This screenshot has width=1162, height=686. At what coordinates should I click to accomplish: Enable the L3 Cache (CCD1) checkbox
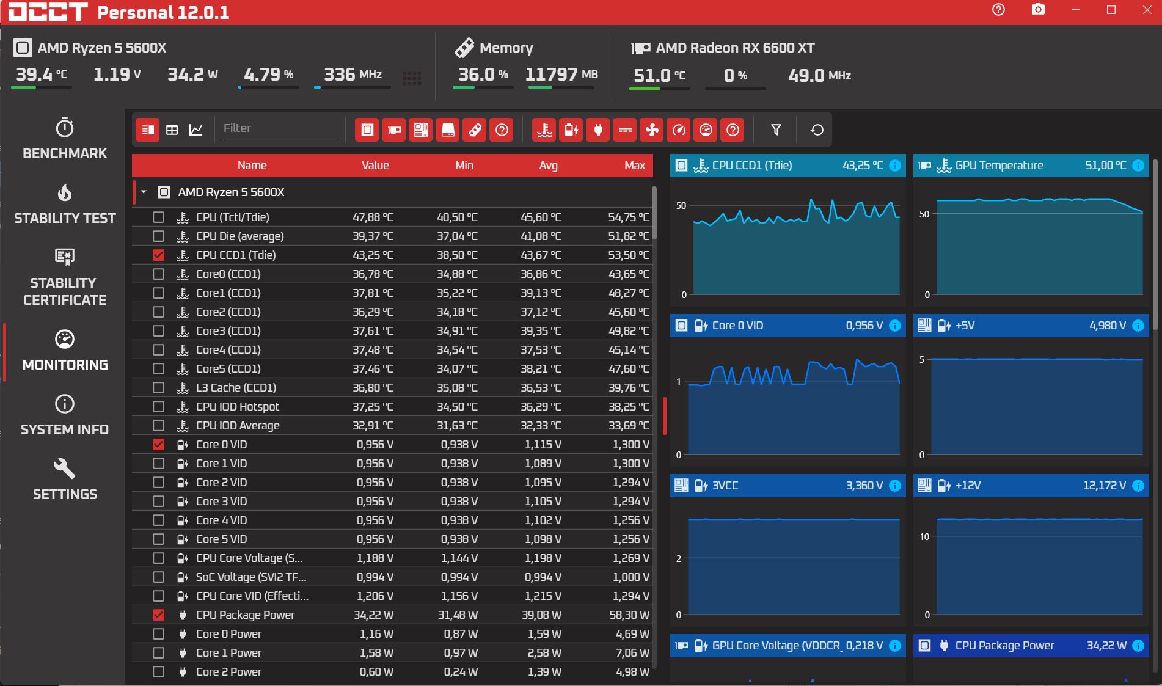(159, 387)
